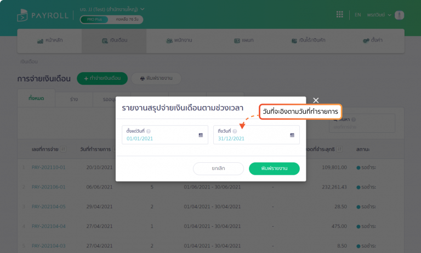The height and width of the screenshot is (253, 421).
Task: Click help icon beside ถึงวันที่ label
Action: (x=235, y=131)
